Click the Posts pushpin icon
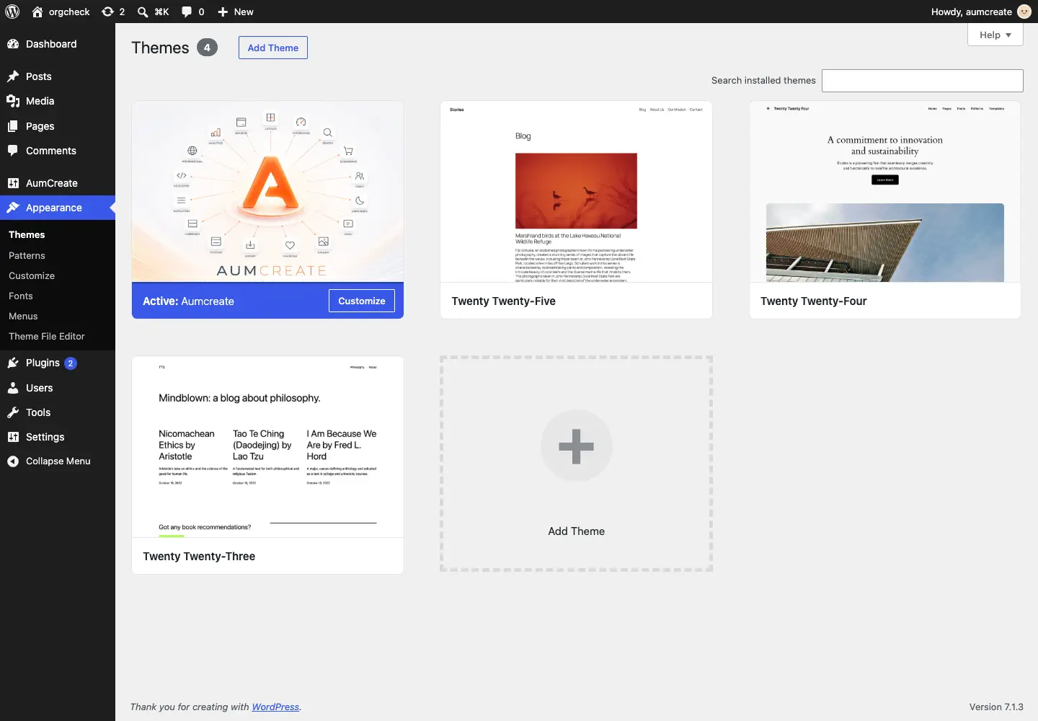Screen dimensions: 1038x721 tap(13, 76)
